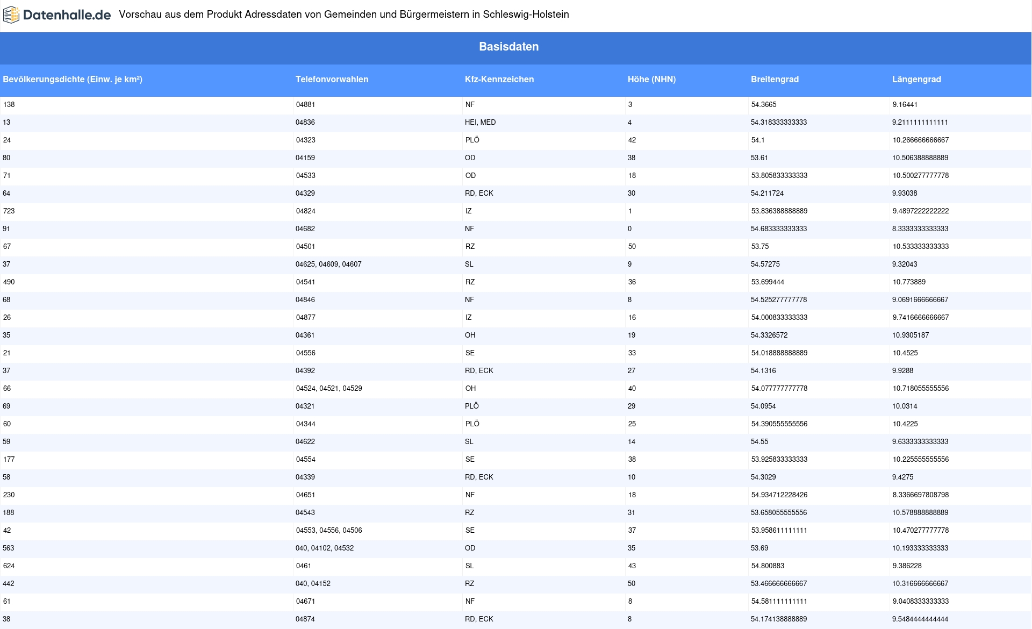The height and width of the screenshot is (629, 1032).
Task: Click the Bevölkerungsdichte column header
Action: point(73,80)
